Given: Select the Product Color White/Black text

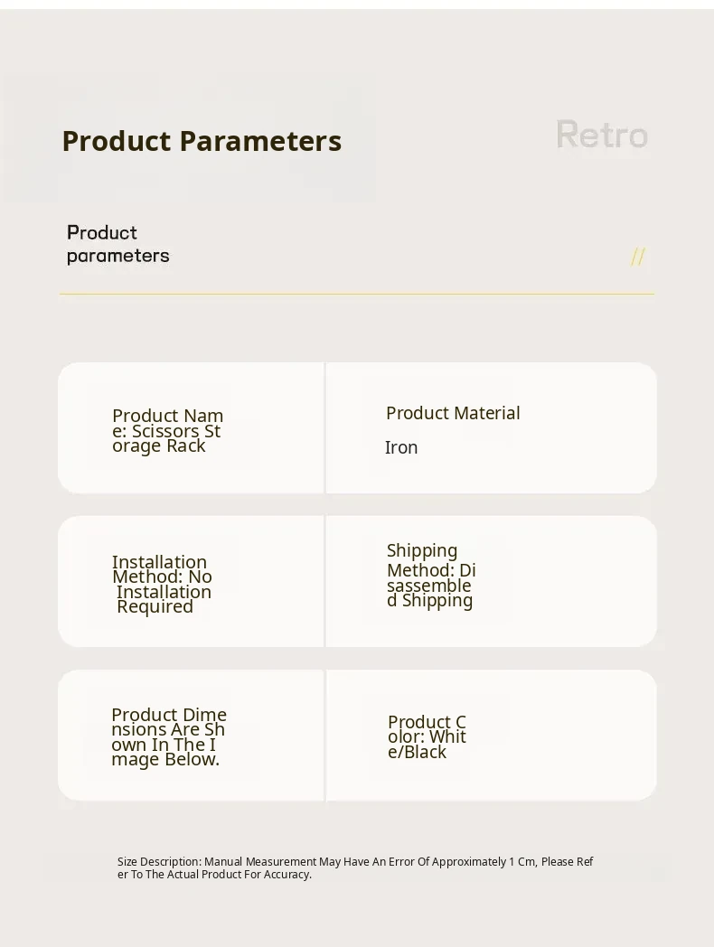Looking at the screenshot, I should pyautogui.click(x=427, y=736).
